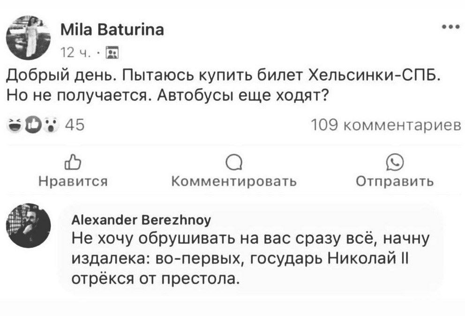
Task: Expand the 109 комментариев list
Action: (x=387, y=125)
